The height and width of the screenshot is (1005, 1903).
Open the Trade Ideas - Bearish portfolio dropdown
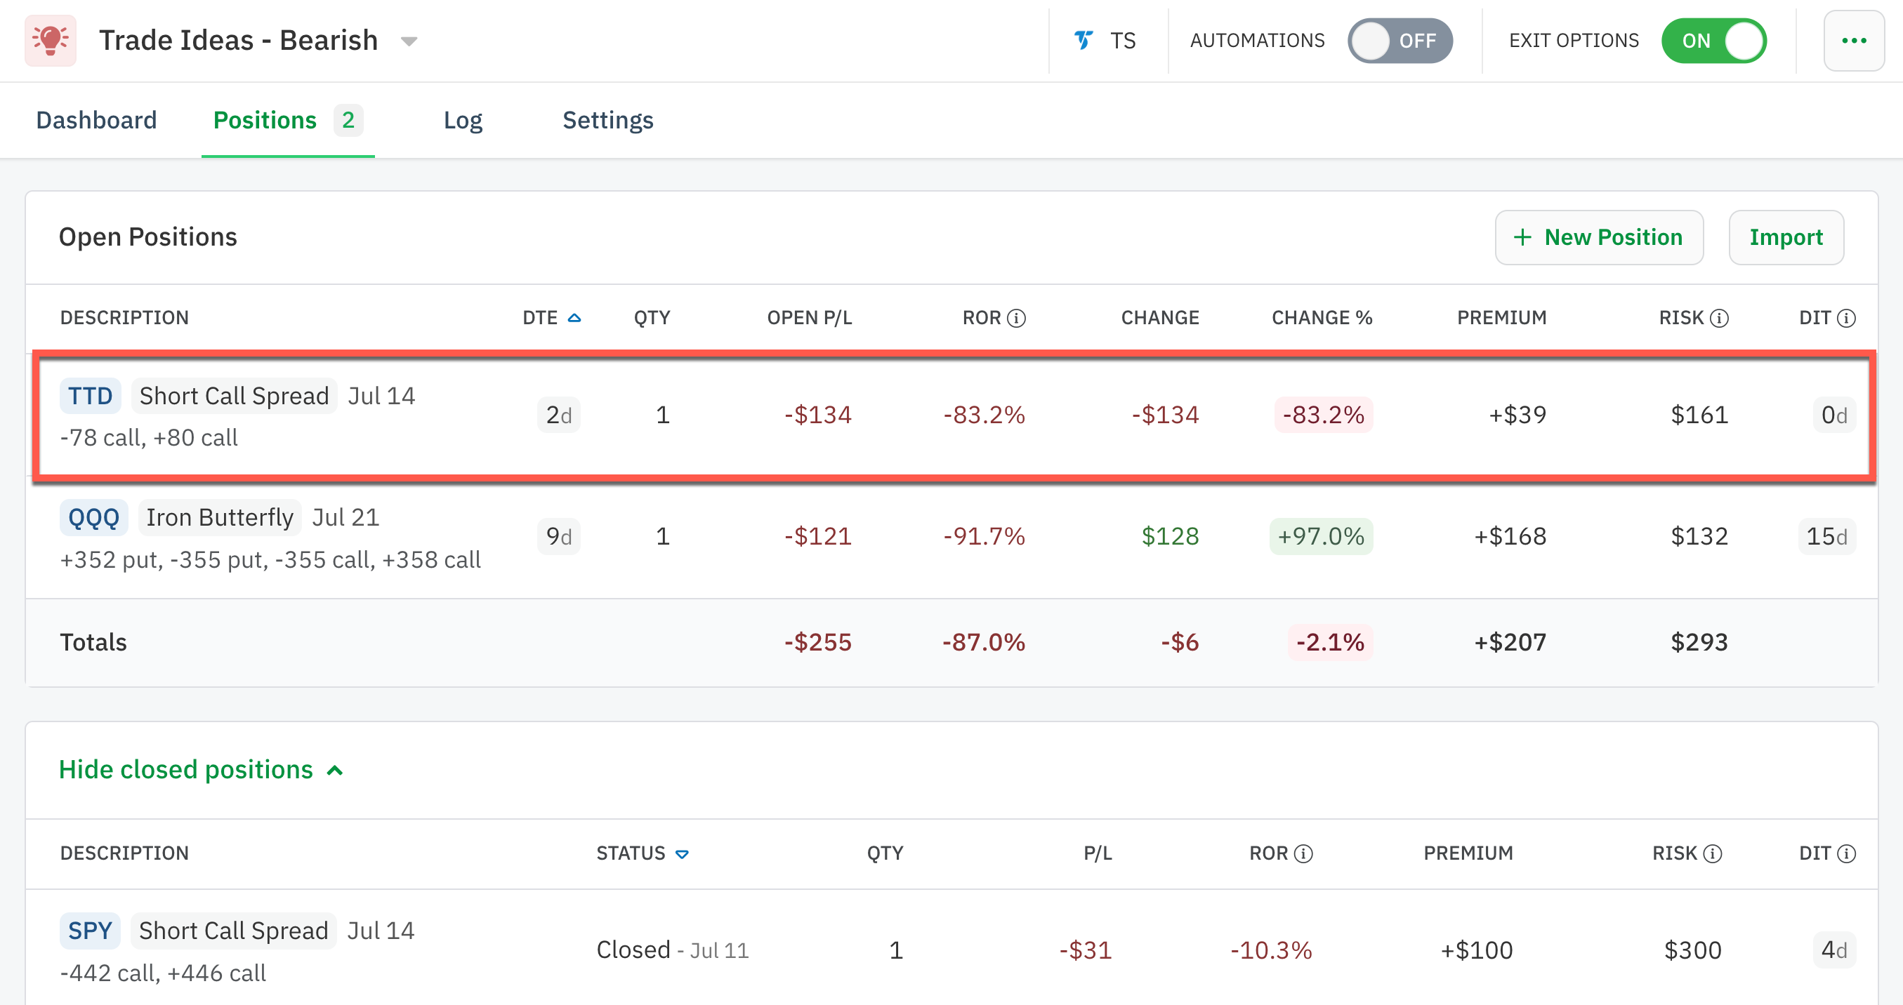coord(409,41)
